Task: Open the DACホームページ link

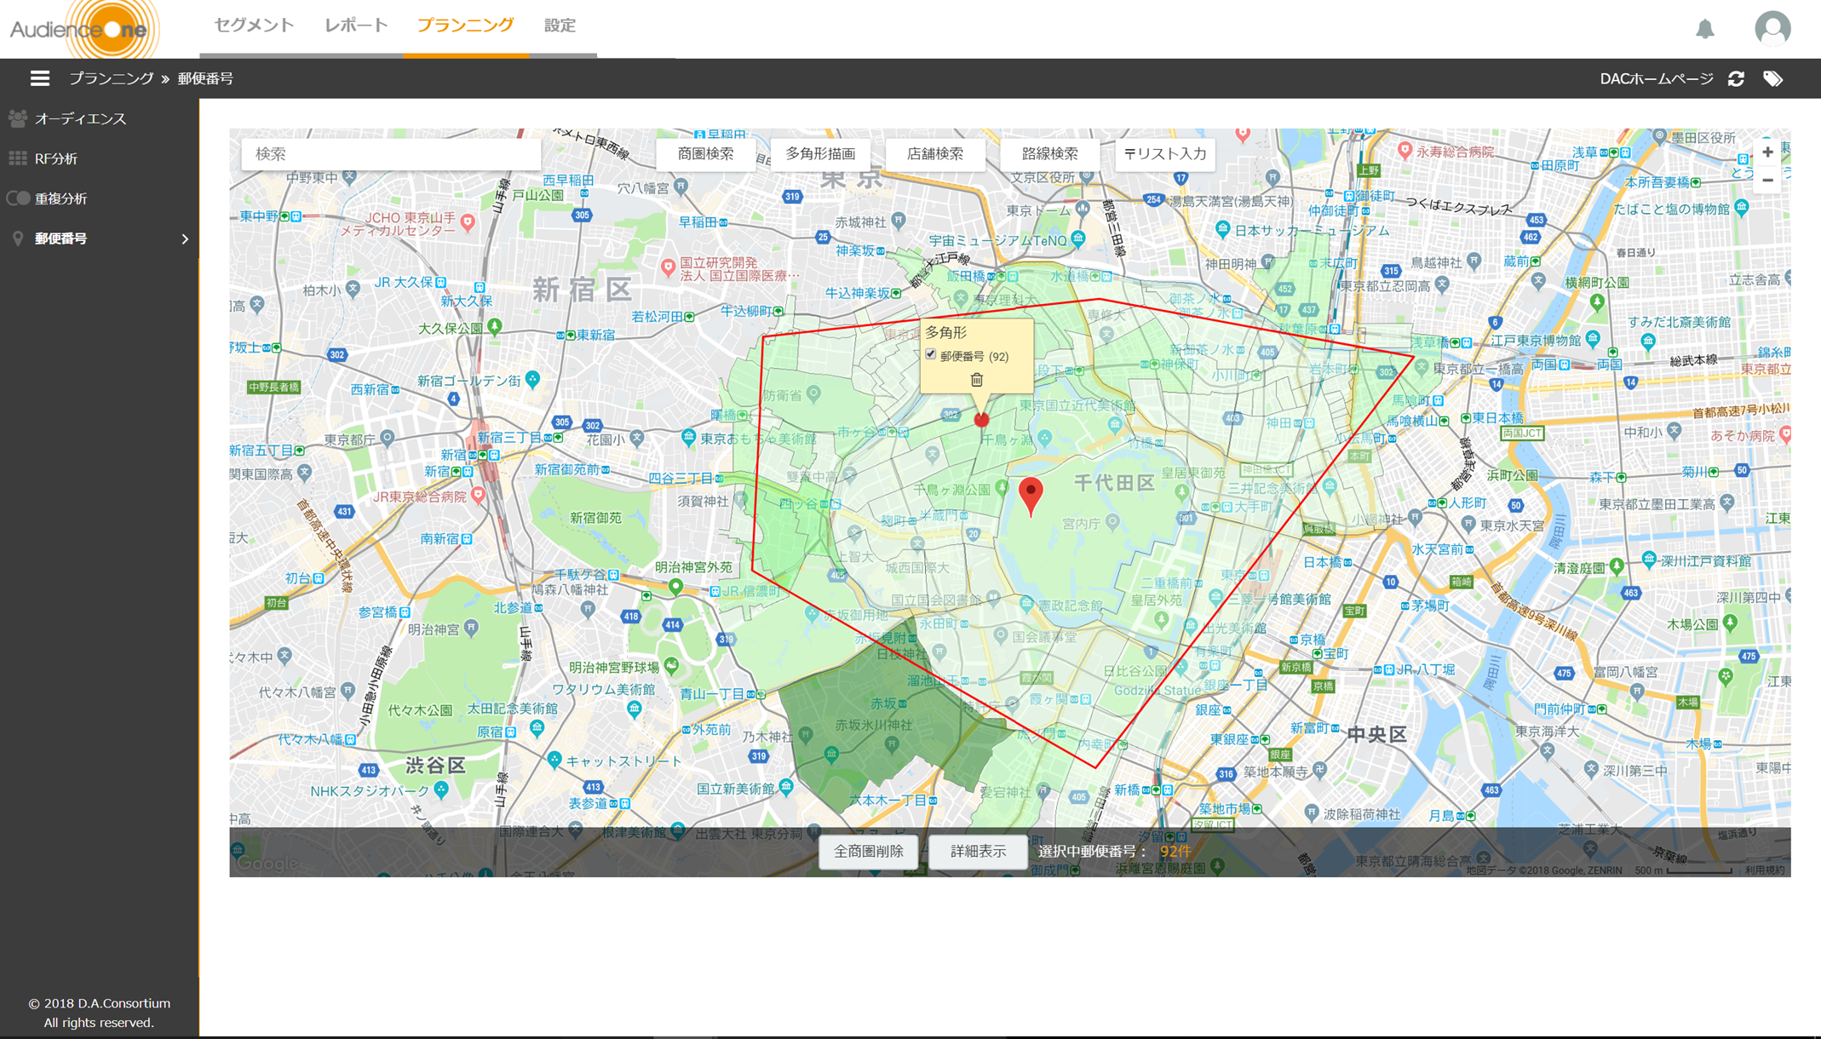Action: point(1656,77)
